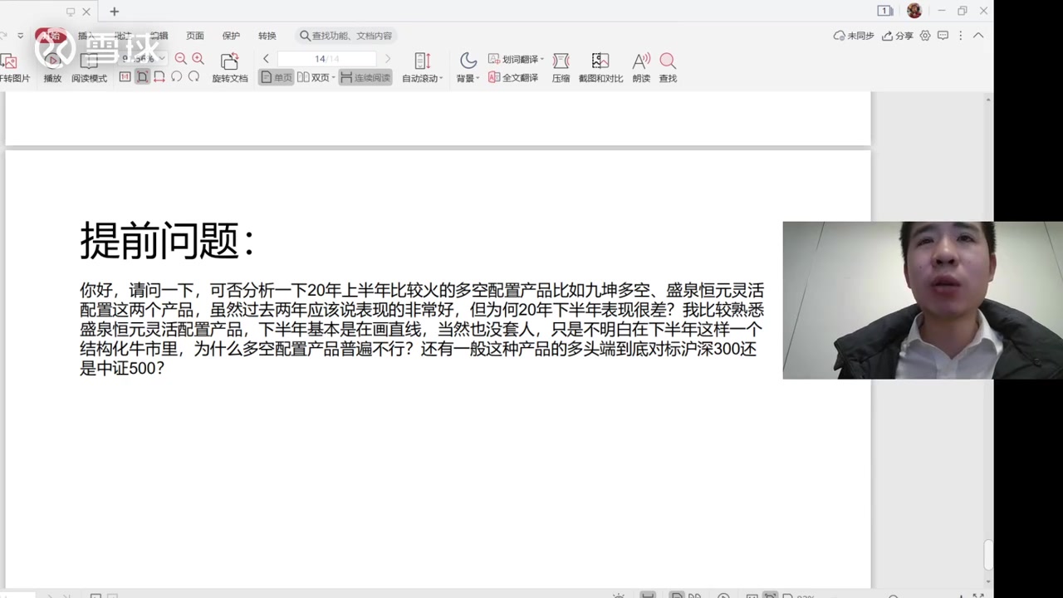
Task: Collapse the ribbon with chevron
Action: tap(978, 36)
